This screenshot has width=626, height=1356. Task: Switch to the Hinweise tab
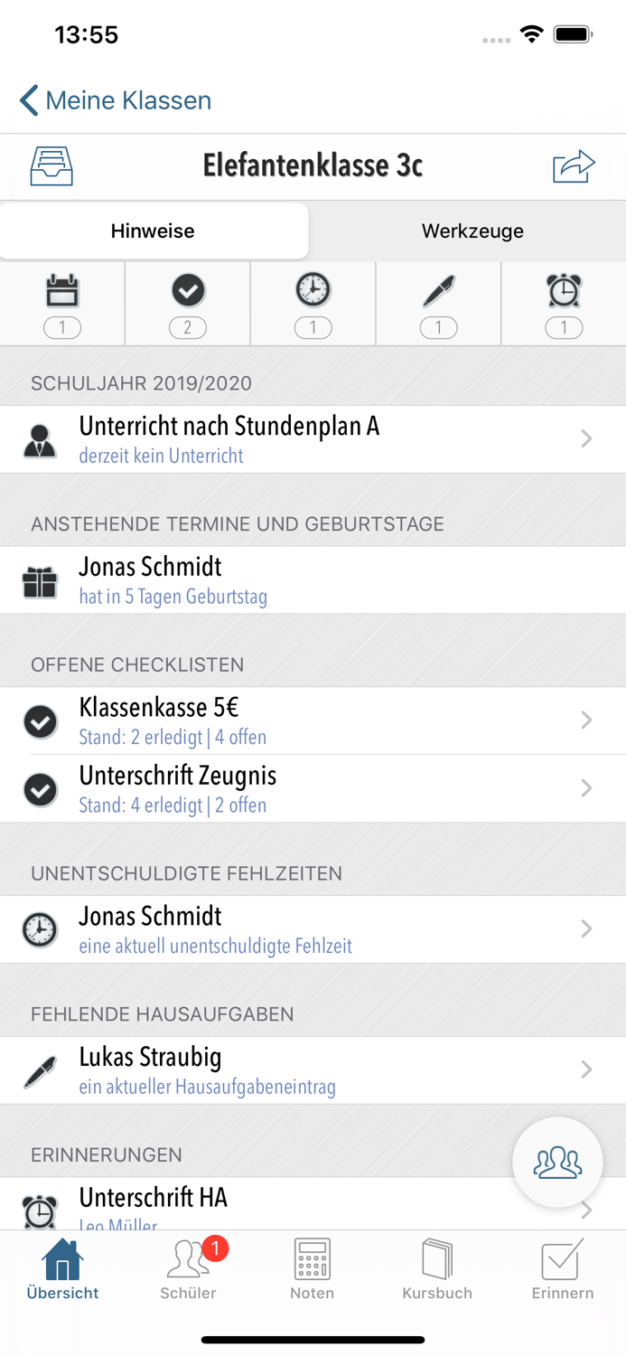click(x=153, y=231)
